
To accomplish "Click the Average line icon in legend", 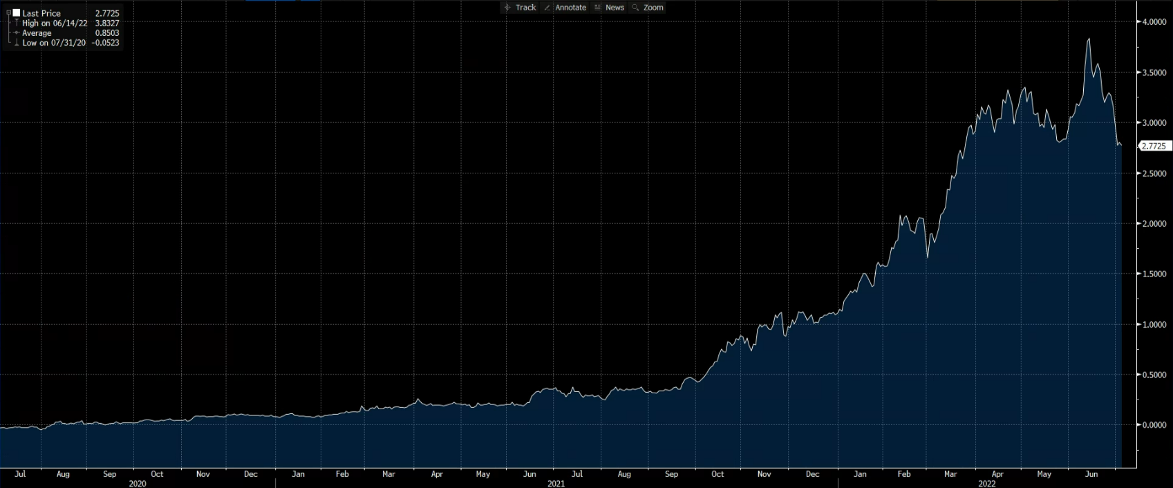I will [x=17, y=33].
